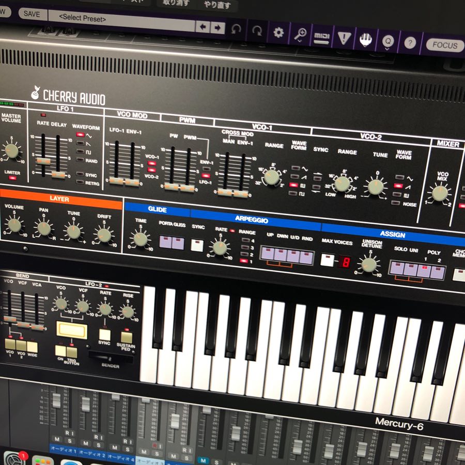465x465 pixels.
Task: Toggle VCO-1 button in VCO MOD section
Action: 152,163
